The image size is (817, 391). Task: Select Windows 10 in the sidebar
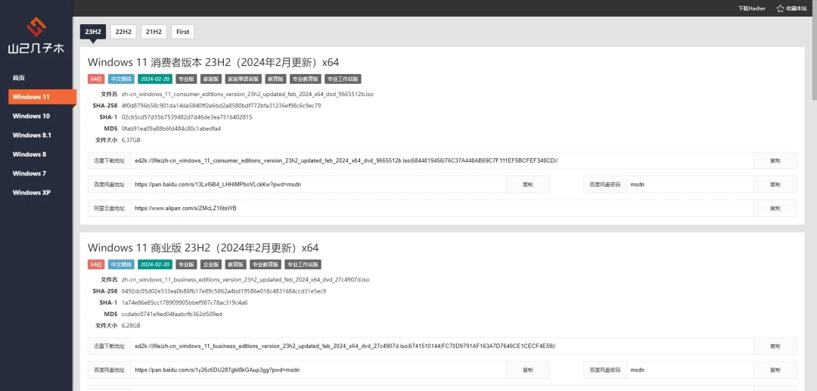pyautogui.click(x=31, y=116)
